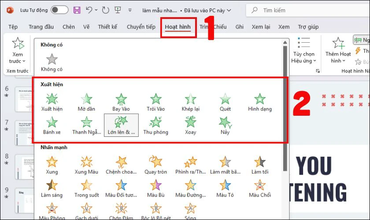Image resolution: width=370 pixels, height=220 pixels.
Task: Open the Tệp file tab
Action: [x=13, y=27]
